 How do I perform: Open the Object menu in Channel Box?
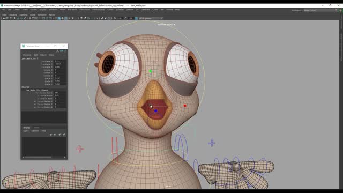point(43,55)
